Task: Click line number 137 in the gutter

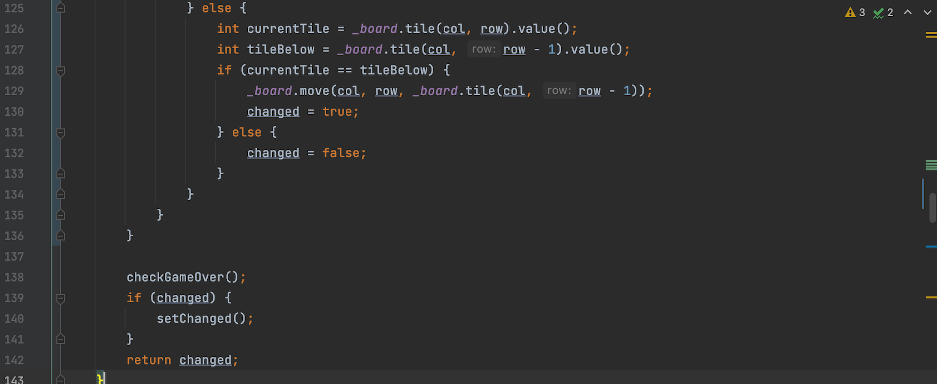Action: pos(14,257)
